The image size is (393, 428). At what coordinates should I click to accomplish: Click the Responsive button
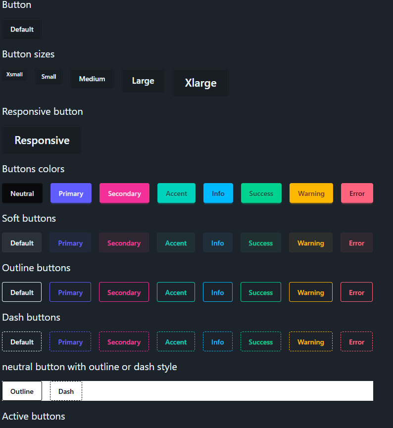point(42,140)
